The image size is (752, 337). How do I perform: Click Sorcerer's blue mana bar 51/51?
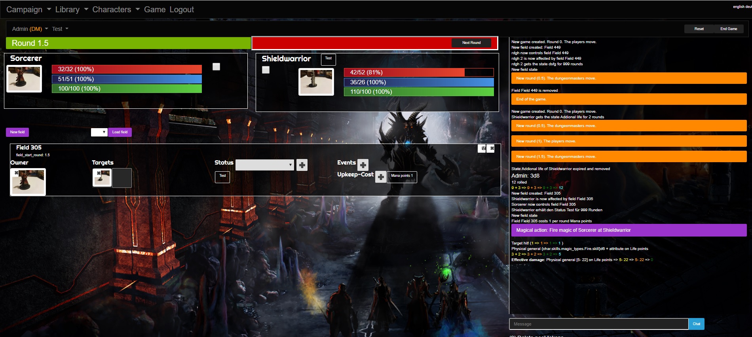pos(127,79)
